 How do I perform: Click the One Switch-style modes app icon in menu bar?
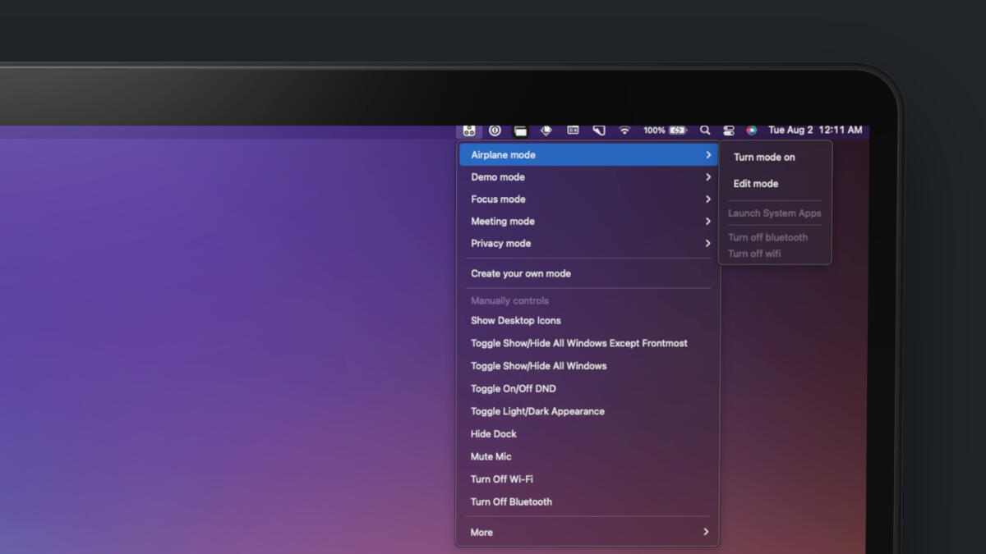point(469,130)
